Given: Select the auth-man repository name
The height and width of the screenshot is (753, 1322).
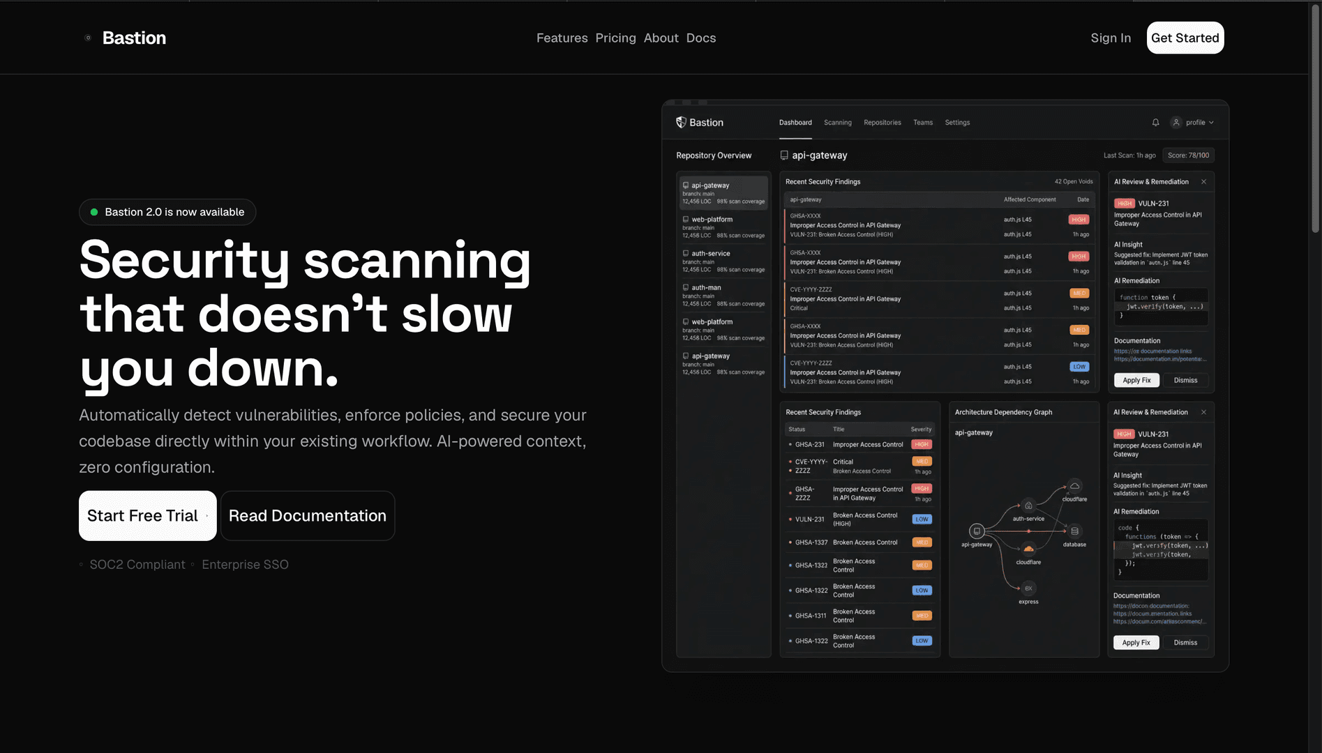Looking at the screenshot, I should (706, 287).
